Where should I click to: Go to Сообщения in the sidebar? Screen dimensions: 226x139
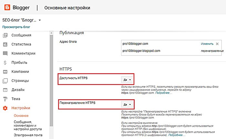pos(21,35)
